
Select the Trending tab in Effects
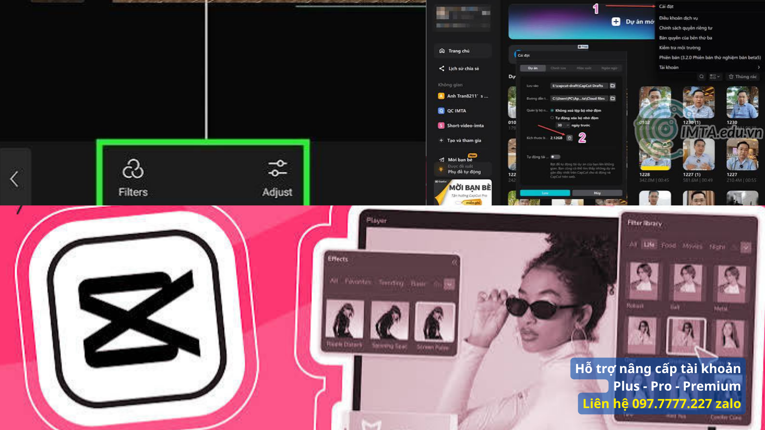[391, 283]
